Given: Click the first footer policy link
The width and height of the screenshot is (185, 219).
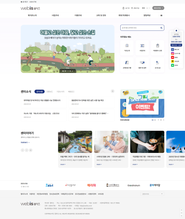Looking at the screenshot, I should [24, 194].
